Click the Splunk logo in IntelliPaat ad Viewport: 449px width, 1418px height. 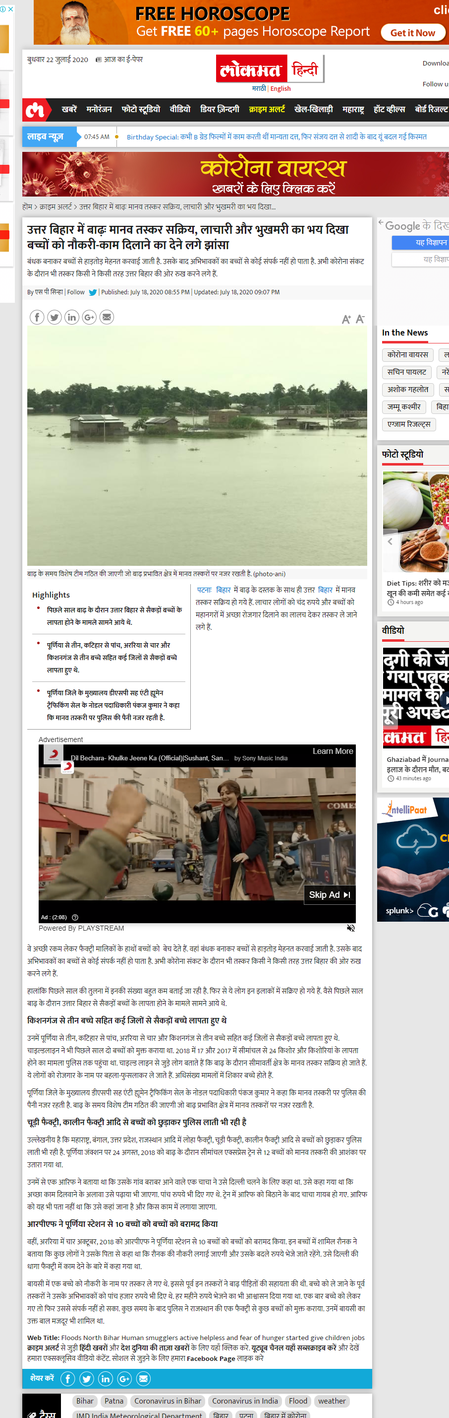[399, 911]
